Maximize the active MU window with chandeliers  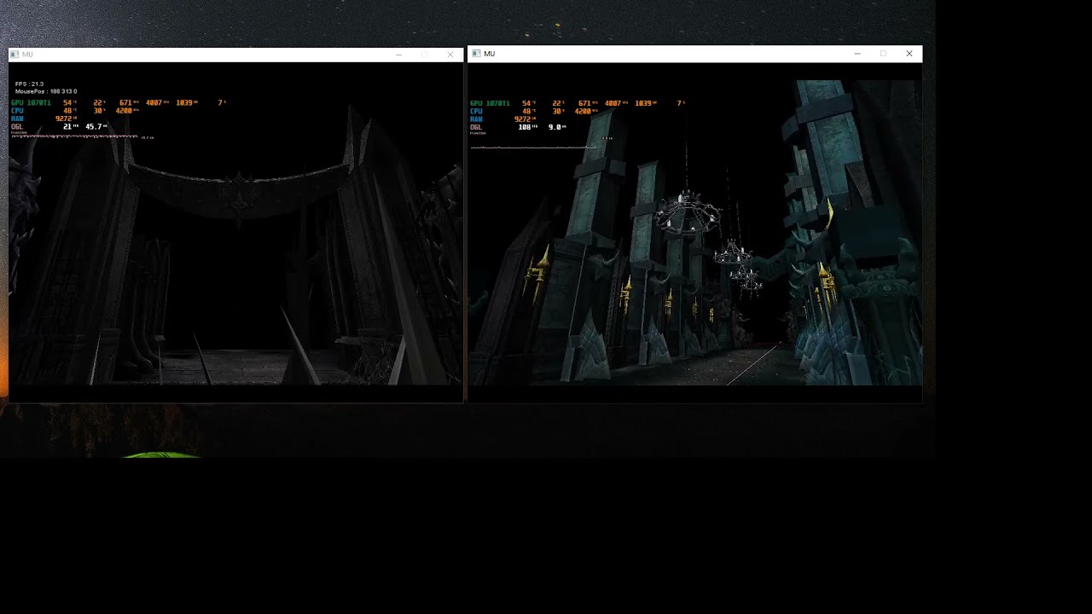coord(884,54)
